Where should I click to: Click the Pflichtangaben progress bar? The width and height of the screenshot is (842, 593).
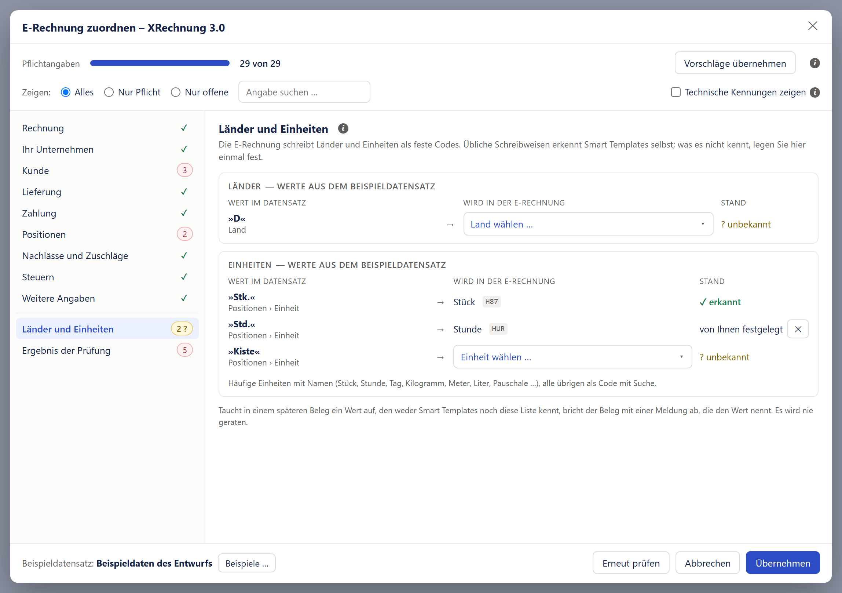160,63
